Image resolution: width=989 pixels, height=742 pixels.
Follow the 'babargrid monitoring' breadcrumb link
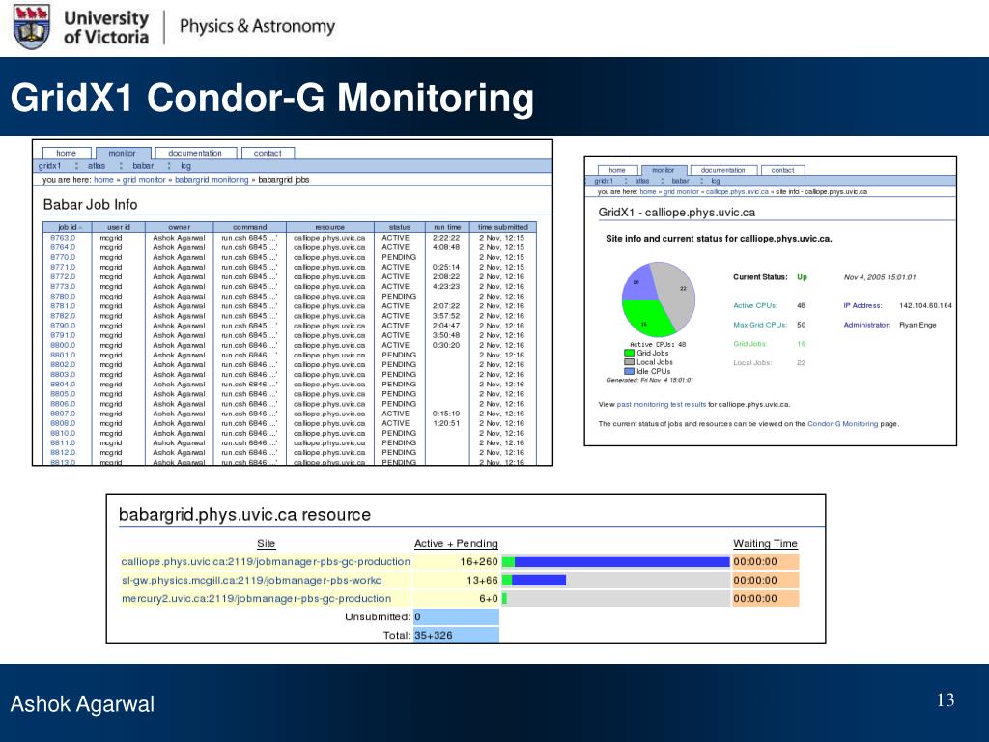pyautogui.click(x=212, y=180)
